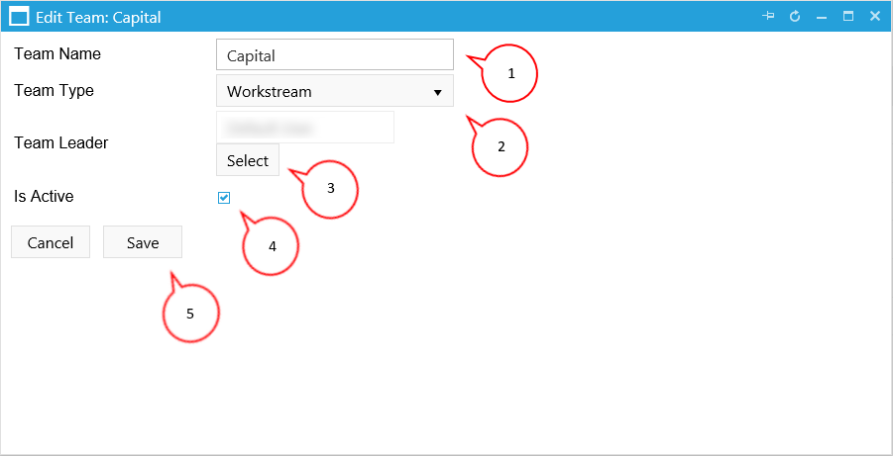The height and width of the screenshot is (456, 893).
Task: Click Select under Team Leader
Action: click(248, 160)
